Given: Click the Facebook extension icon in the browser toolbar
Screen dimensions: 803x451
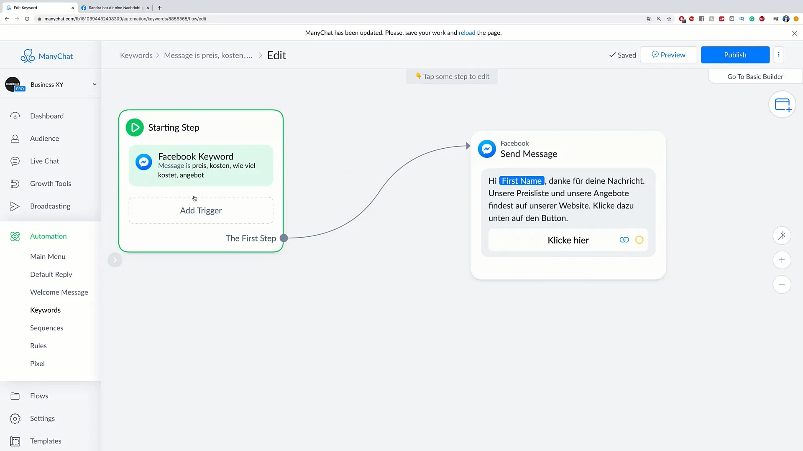Looking at the screenshot, I should (x=701, y=19).
